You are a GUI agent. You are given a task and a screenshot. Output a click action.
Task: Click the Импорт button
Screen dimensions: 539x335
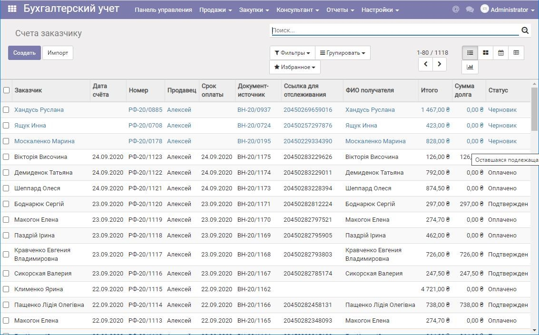point(58,53)
